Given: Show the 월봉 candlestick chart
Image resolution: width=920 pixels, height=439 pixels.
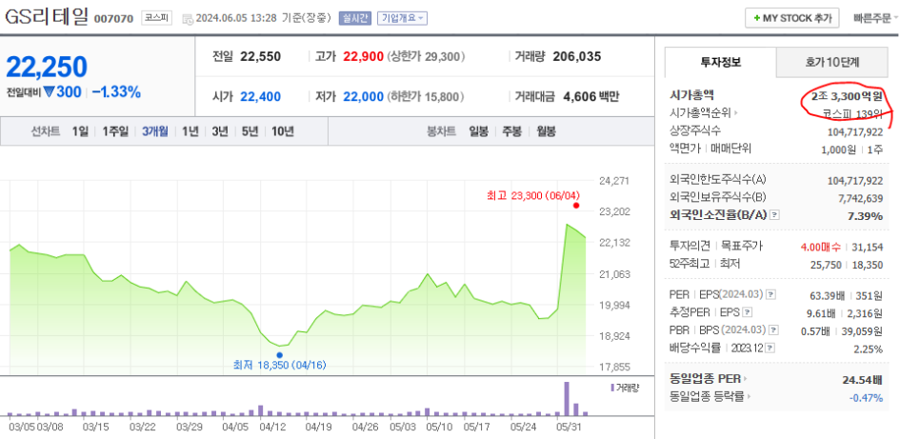Looking at the screenshot, I should pyautogui.click(x=547, y=131).
